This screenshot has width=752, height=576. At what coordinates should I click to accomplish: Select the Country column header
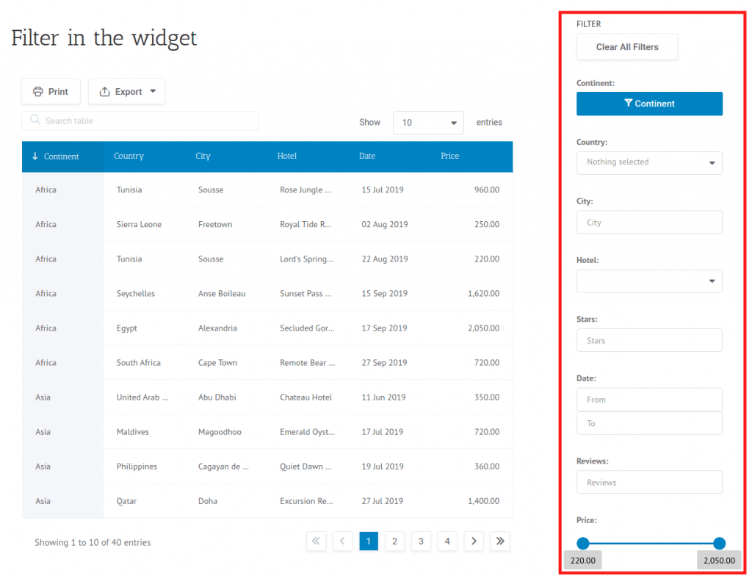(x=129, y=156)
